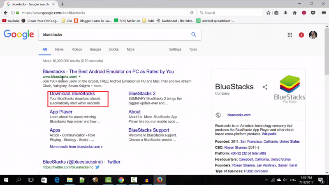Open the About sitelink

[x=134, y=111]
